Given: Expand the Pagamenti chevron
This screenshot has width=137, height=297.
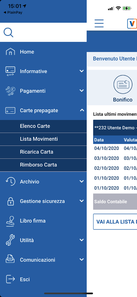Looking at the screenshot, I should [x=82, y=90].
